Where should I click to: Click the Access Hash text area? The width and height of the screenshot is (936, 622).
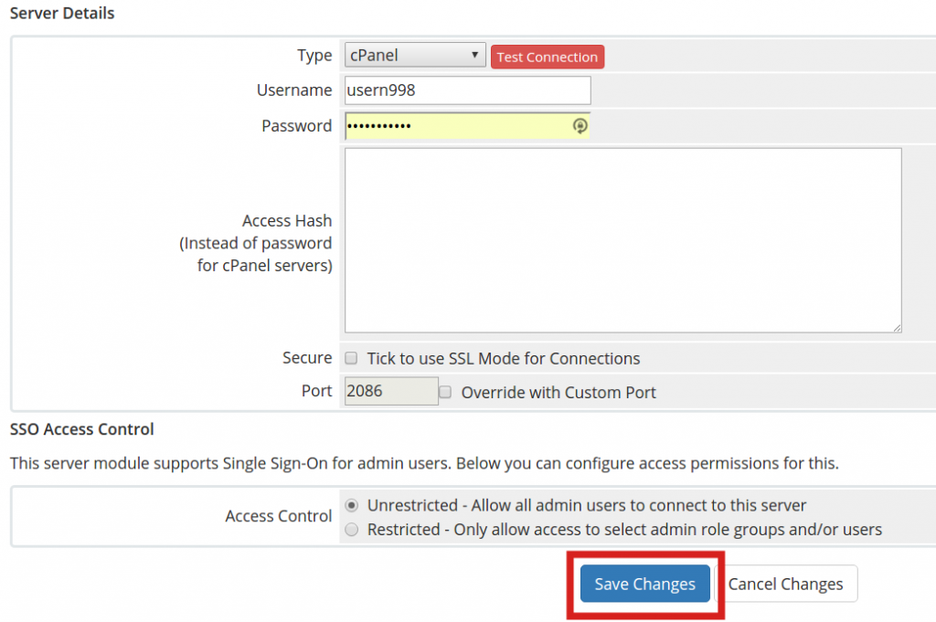(622, 237)
